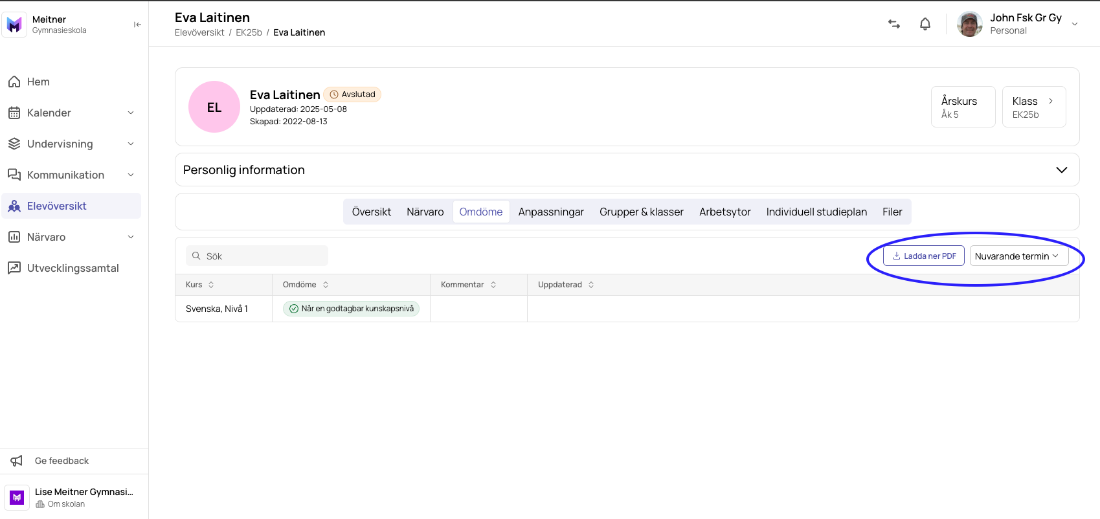Switch to the Närvaro tab
Viewport: 1100px width, 519px height.
(x=425, y=212)
